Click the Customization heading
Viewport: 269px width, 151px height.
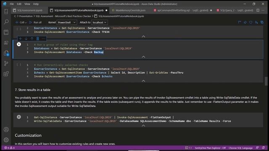point(28,135)
